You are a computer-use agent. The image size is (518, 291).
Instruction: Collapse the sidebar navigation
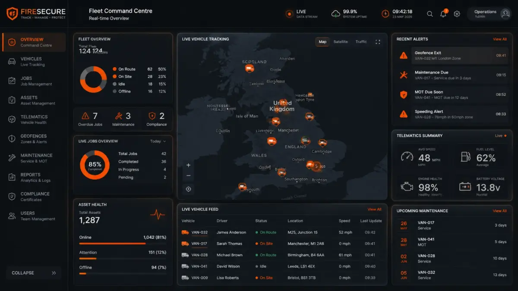(x=34, y=273)
